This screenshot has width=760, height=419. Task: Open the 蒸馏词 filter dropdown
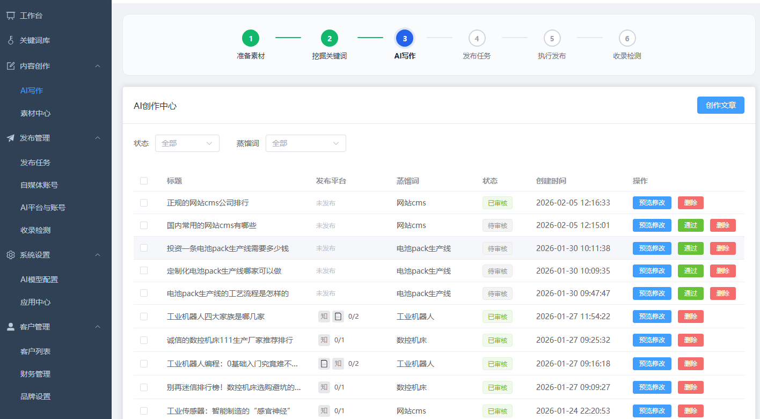[306, 143]
